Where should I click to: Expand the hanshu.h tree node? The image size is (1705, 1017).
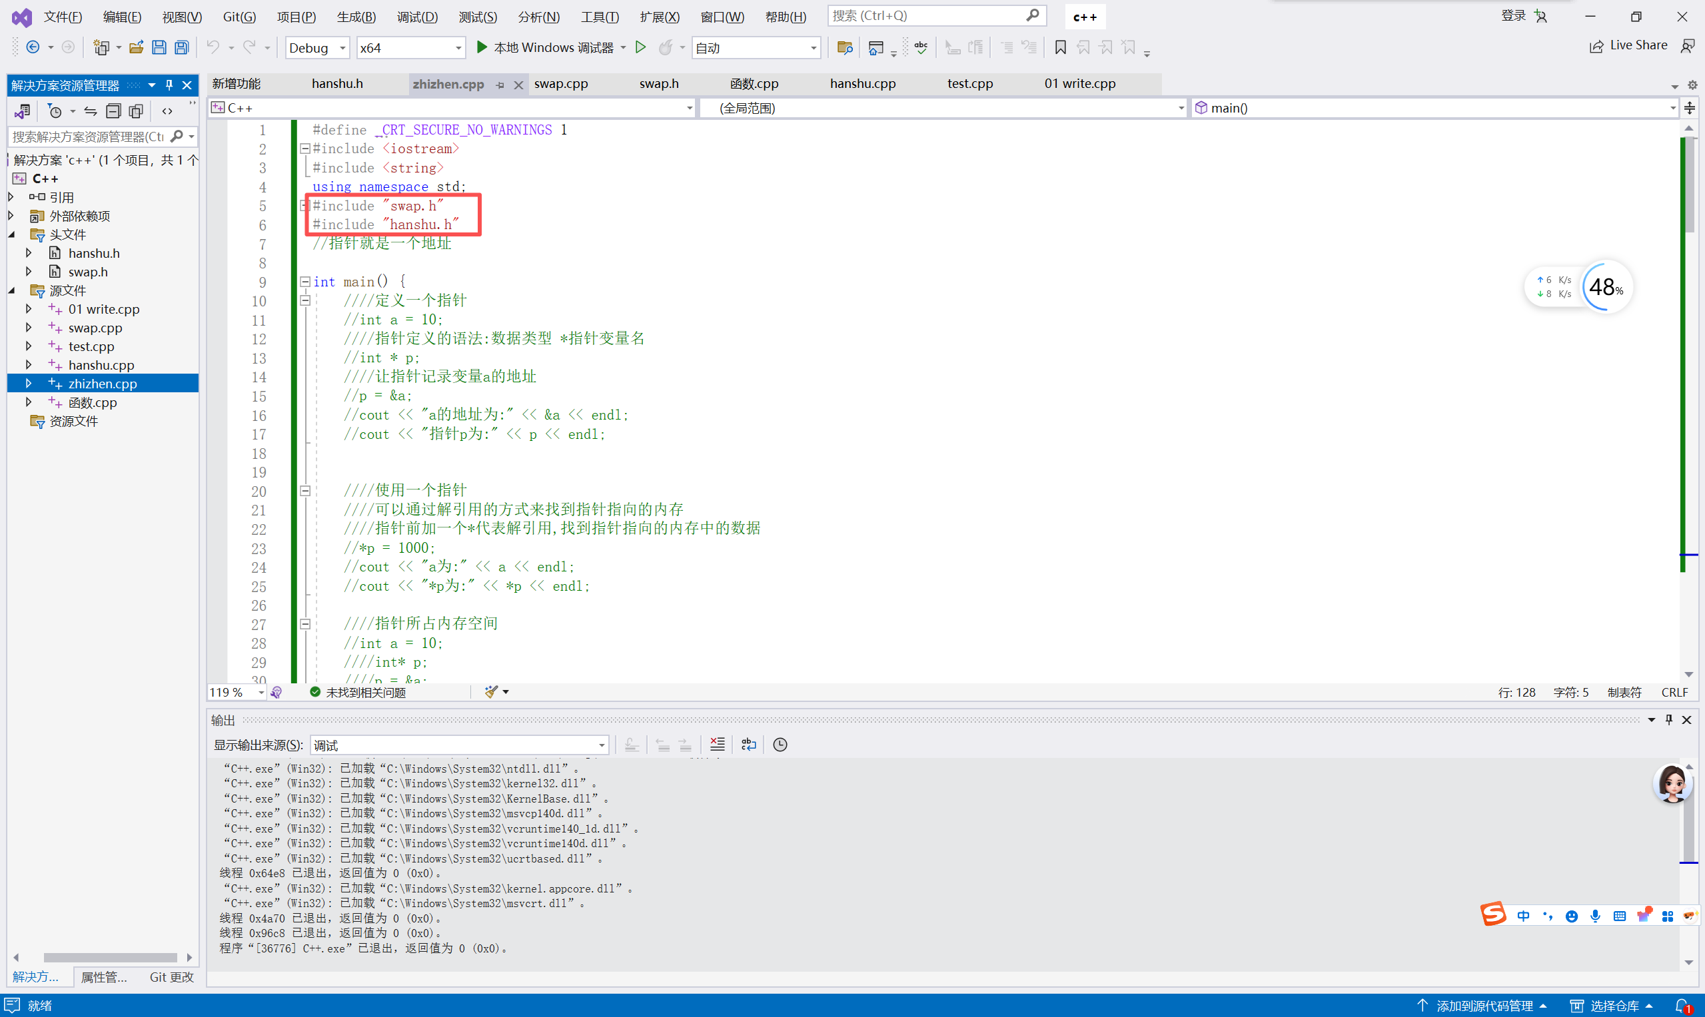tap(29, 253)
